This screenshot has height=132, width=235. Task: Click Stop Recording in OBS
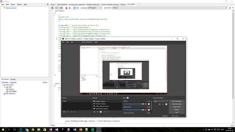(177, 104)
